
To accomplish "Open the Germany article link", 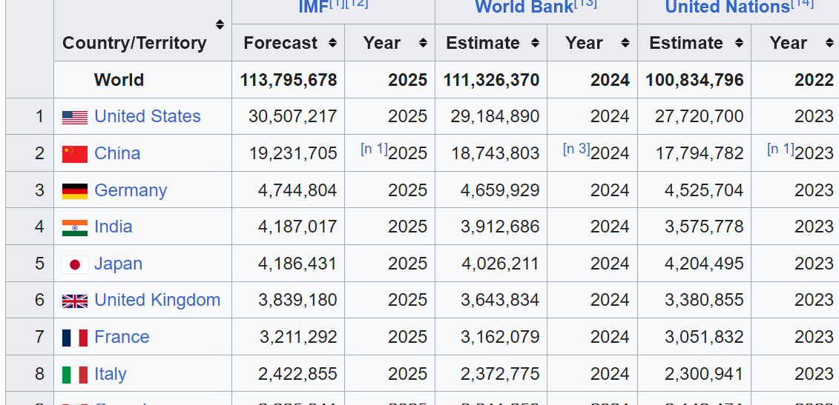I will tap(131, 190).
